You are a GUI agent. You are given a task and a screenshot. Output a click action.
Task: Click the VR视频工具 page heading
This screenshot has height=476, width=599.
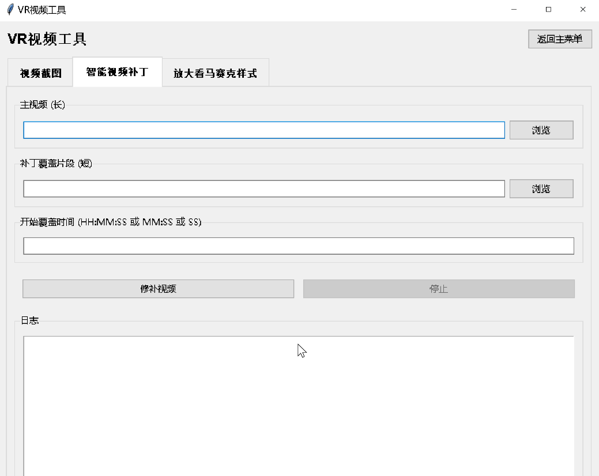pos(47,39)
